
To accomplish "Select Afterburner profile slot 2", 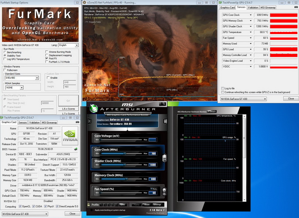I will 105,205.
